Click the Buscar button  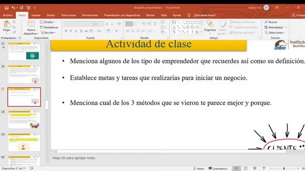coord(271,22)
